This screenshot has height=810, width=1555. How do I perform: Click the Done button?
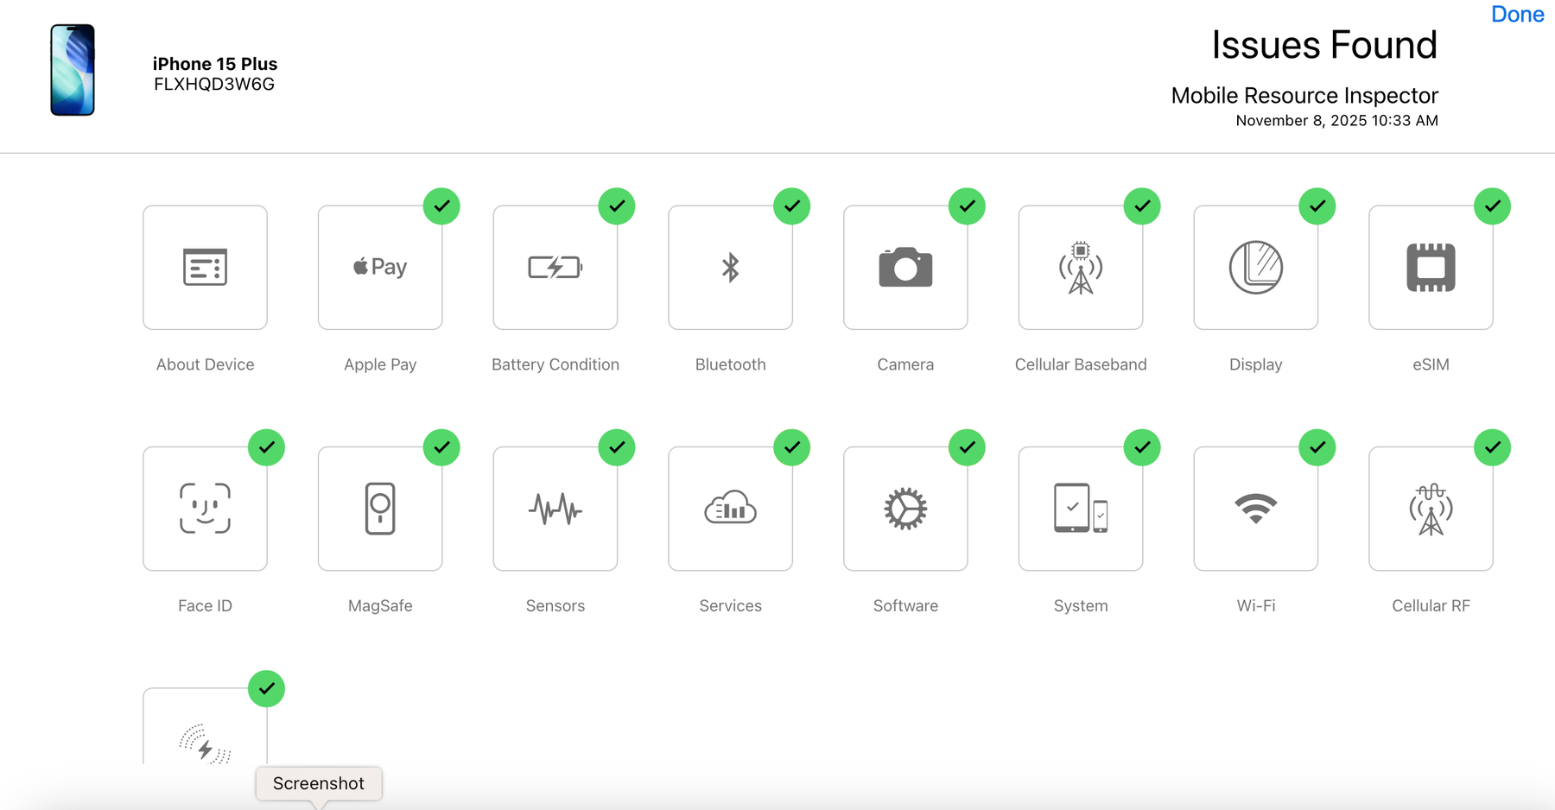[1517, 15]
